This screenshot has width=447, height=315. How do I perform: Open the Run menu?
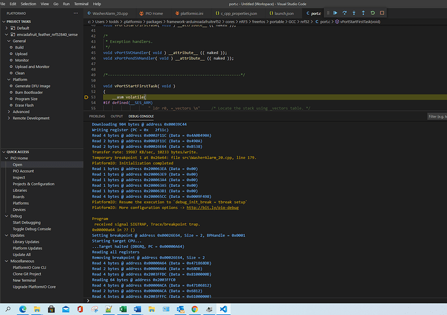tap(66, 4)
